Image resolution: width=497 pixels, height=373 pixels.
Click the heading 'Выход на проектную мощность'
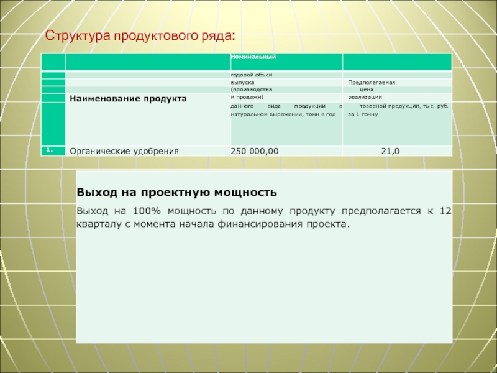[176, 192]
